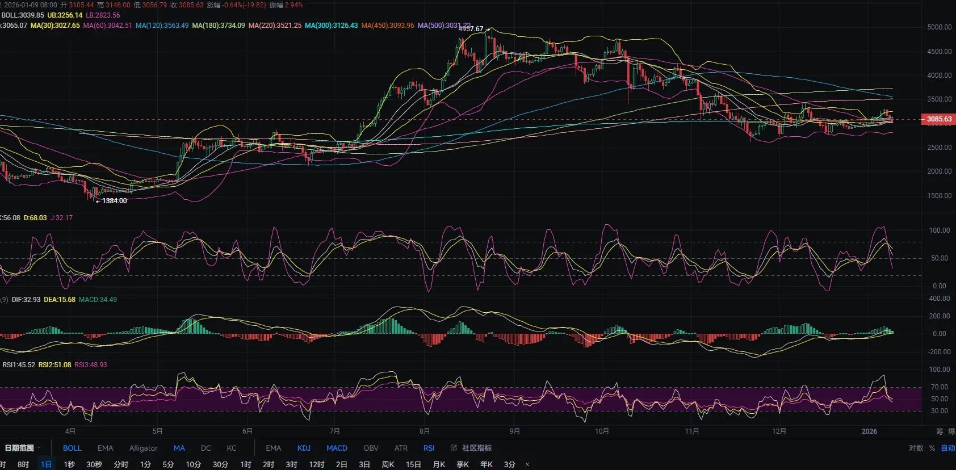Click the MA(120):3563.49 legend
The height and width of the screenshot is (470, 956).
point(162,26)
